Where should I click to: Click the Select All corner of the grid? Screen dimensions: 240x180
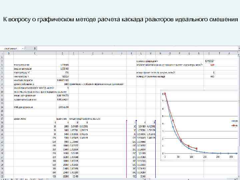pyautogui.click(x=2, y=53)
